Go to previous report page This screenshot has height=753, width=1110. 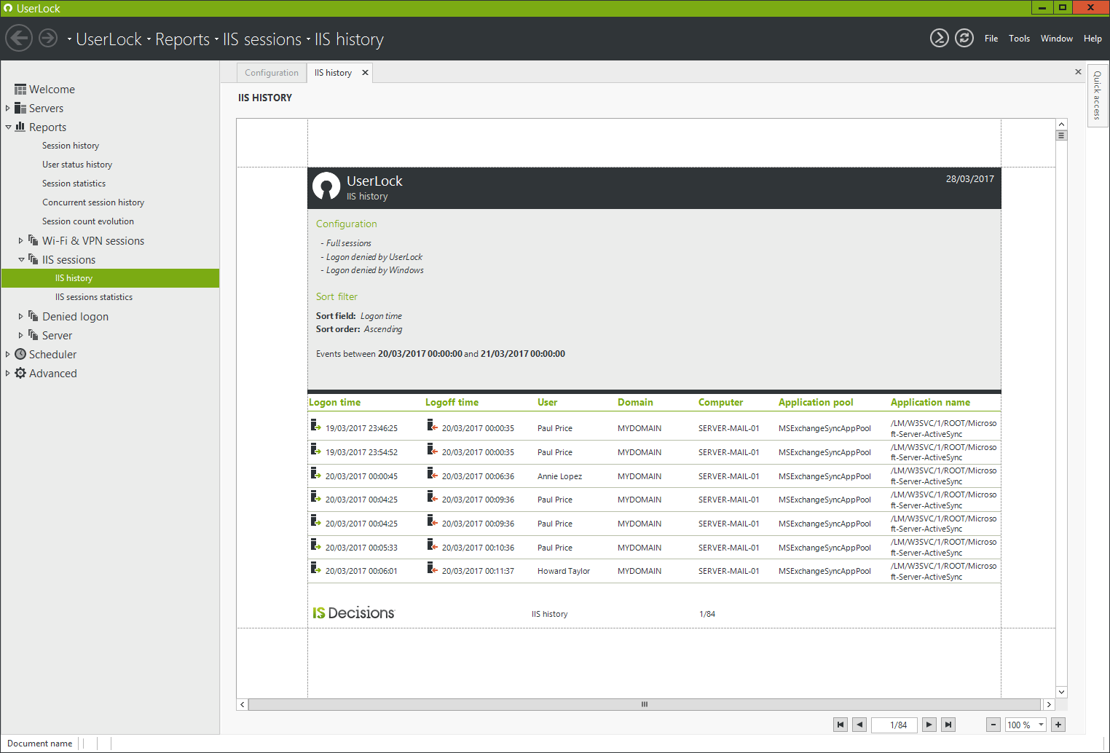[x=859, y=725]
